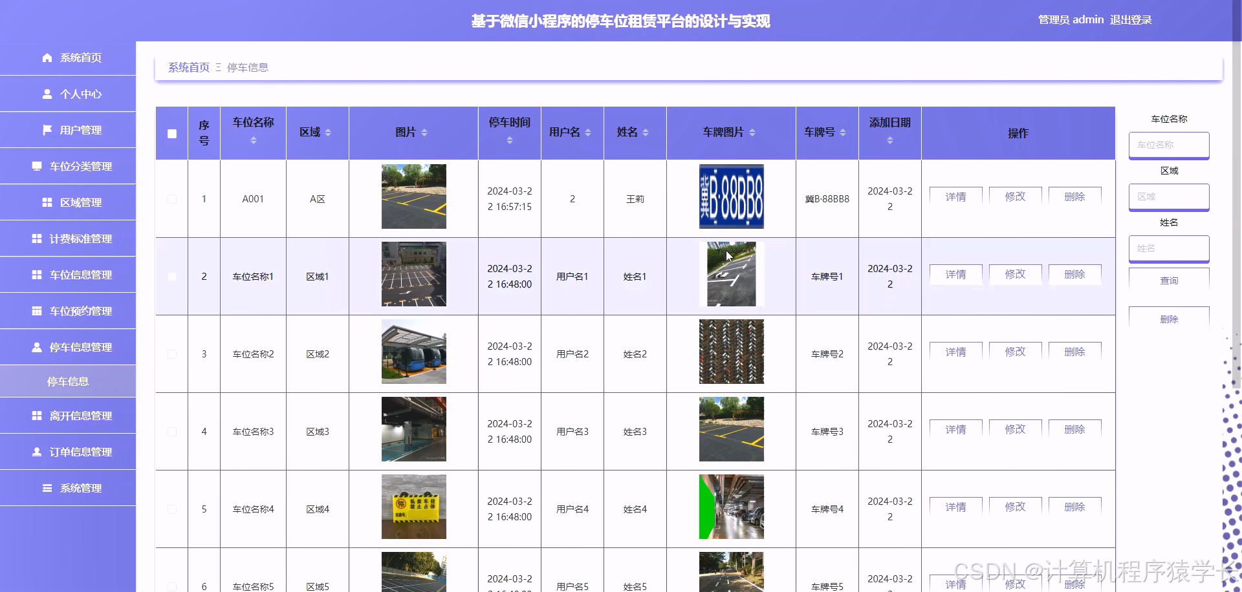Screen dimensions: 1242x592
Task: Expand 订单信息管理 menu
Action: point(68,452)
